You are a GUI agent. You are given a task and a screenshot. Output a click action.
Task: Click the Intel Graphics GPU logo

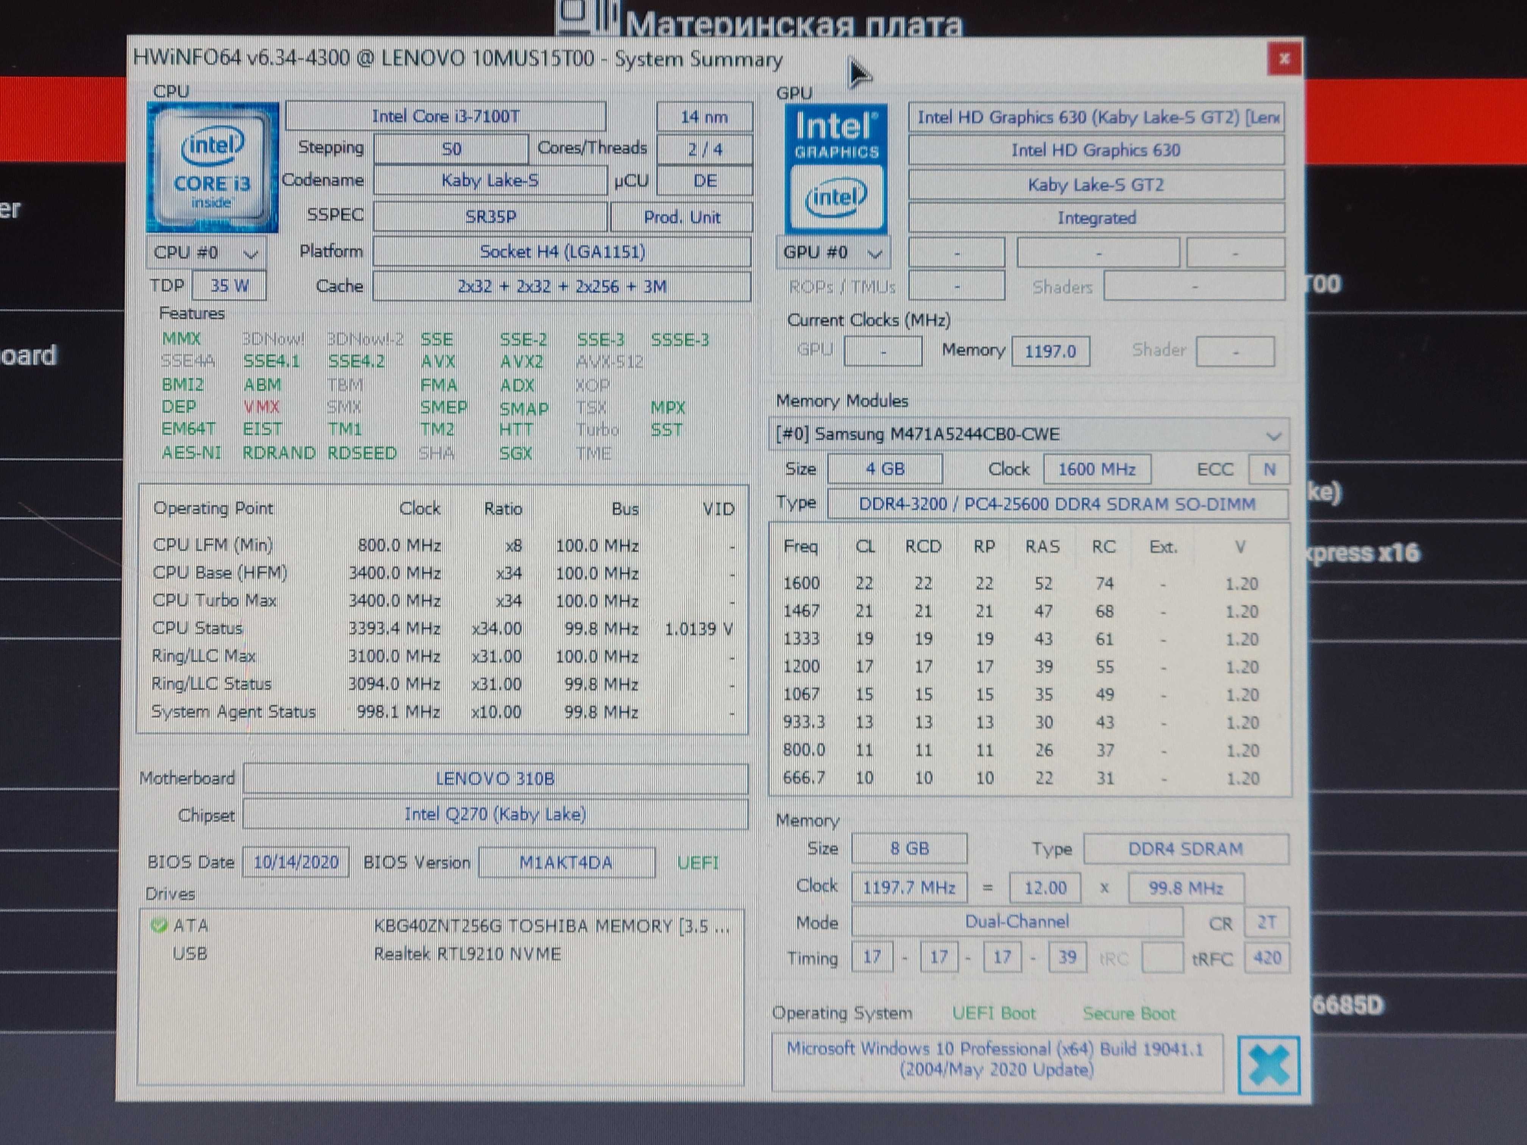click(x=836, y=169)
